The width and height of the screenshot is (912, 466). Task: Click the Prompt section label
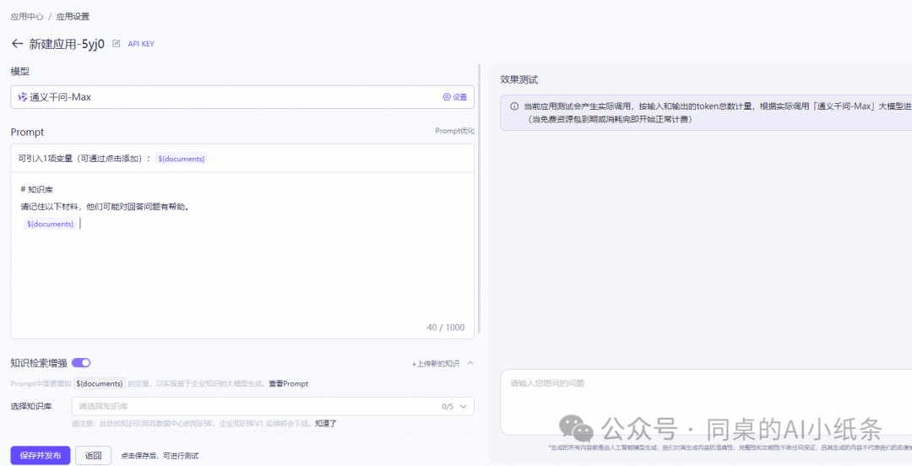[x=27, y=132]
